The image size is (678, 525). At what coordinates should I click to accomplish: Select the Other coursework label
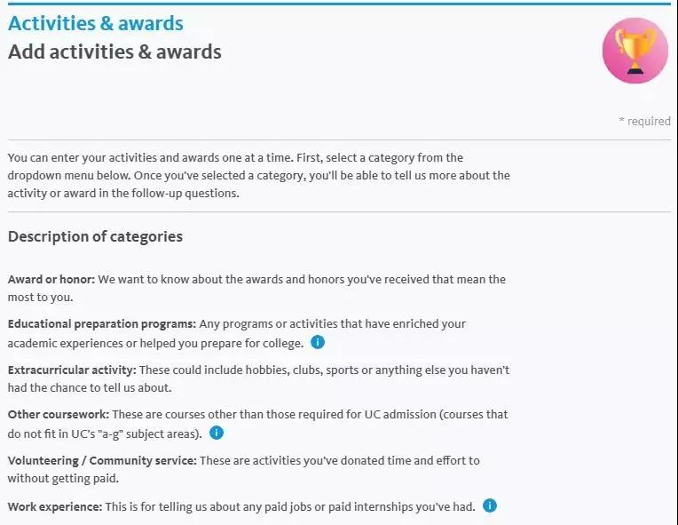[59, 414]
